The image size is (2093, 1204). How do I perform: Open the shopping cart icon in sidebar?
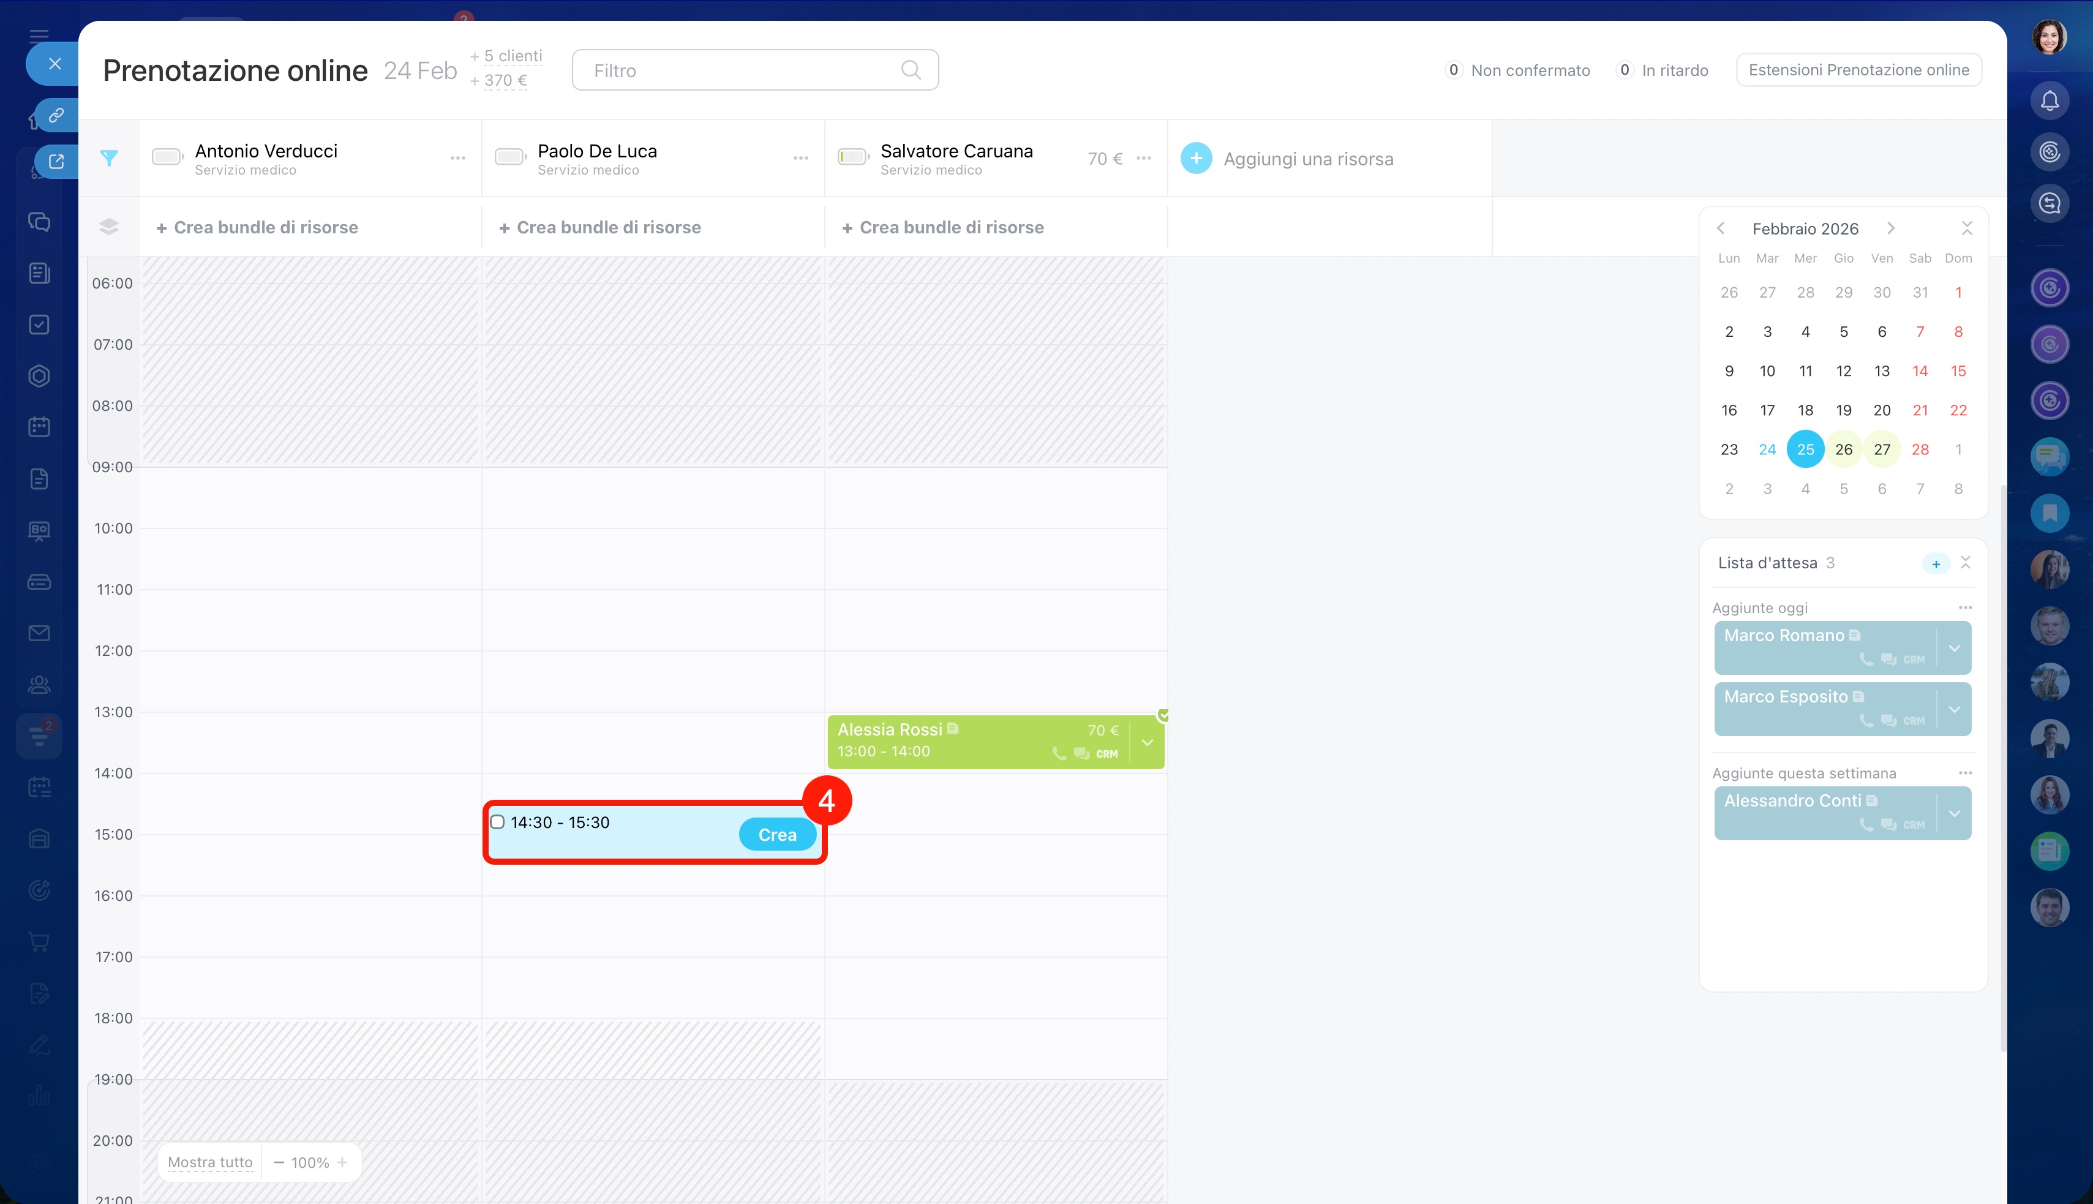point(39,941)
